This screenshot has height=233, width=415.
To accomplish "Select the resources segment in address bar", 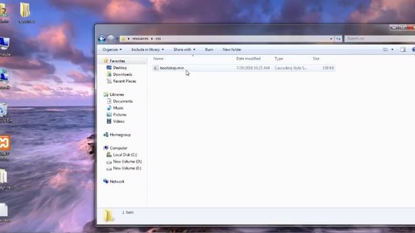I will (x=140, y=39).
